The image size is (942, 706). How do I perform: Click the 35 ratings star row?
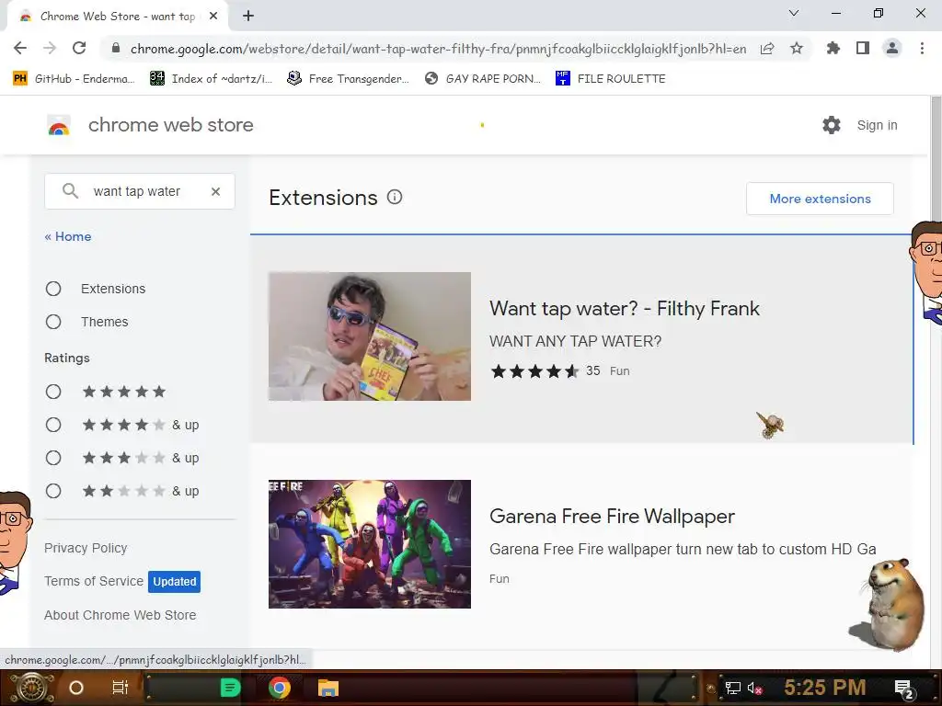click(534, 371)
